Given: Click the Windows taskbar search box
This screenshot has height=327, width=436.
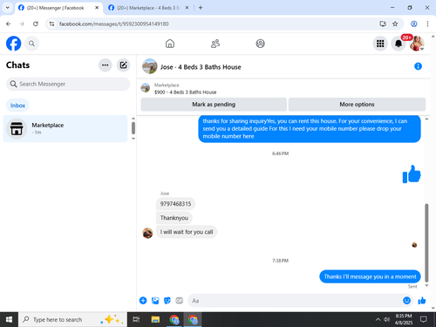Looking at the screenshot, I should (x=72, y=320).
